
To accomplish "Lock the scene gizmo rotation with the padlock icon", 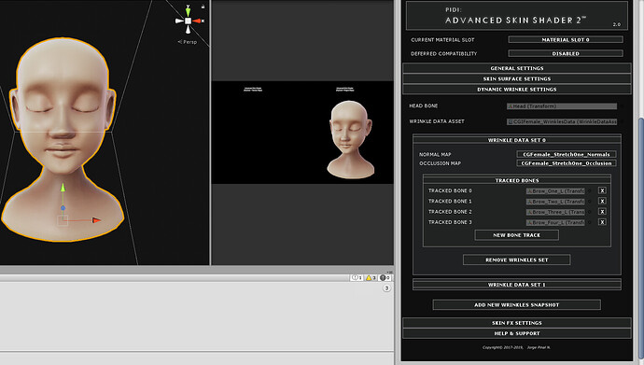I will [203, 7].
